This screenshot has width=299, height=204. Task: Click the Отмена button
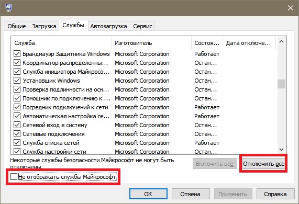[190, 194]
